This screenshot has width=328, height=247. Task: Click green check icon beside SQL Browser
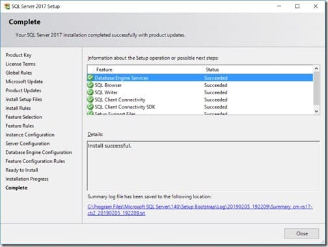[90, 85]
